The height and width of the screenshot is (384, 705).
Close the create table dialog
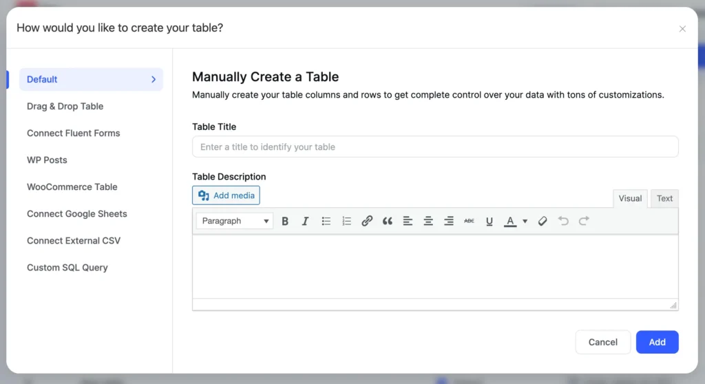682,29
